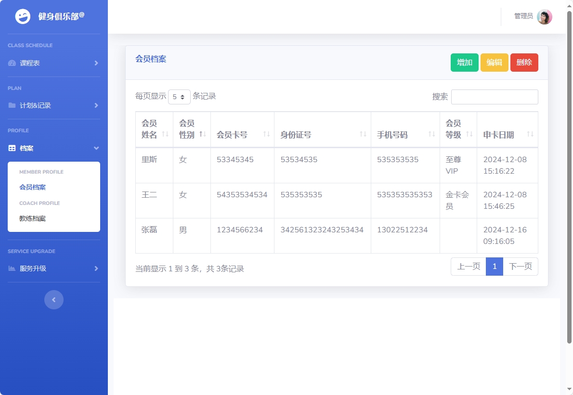Click the grid icon beside 档案

tap(12, 148)
